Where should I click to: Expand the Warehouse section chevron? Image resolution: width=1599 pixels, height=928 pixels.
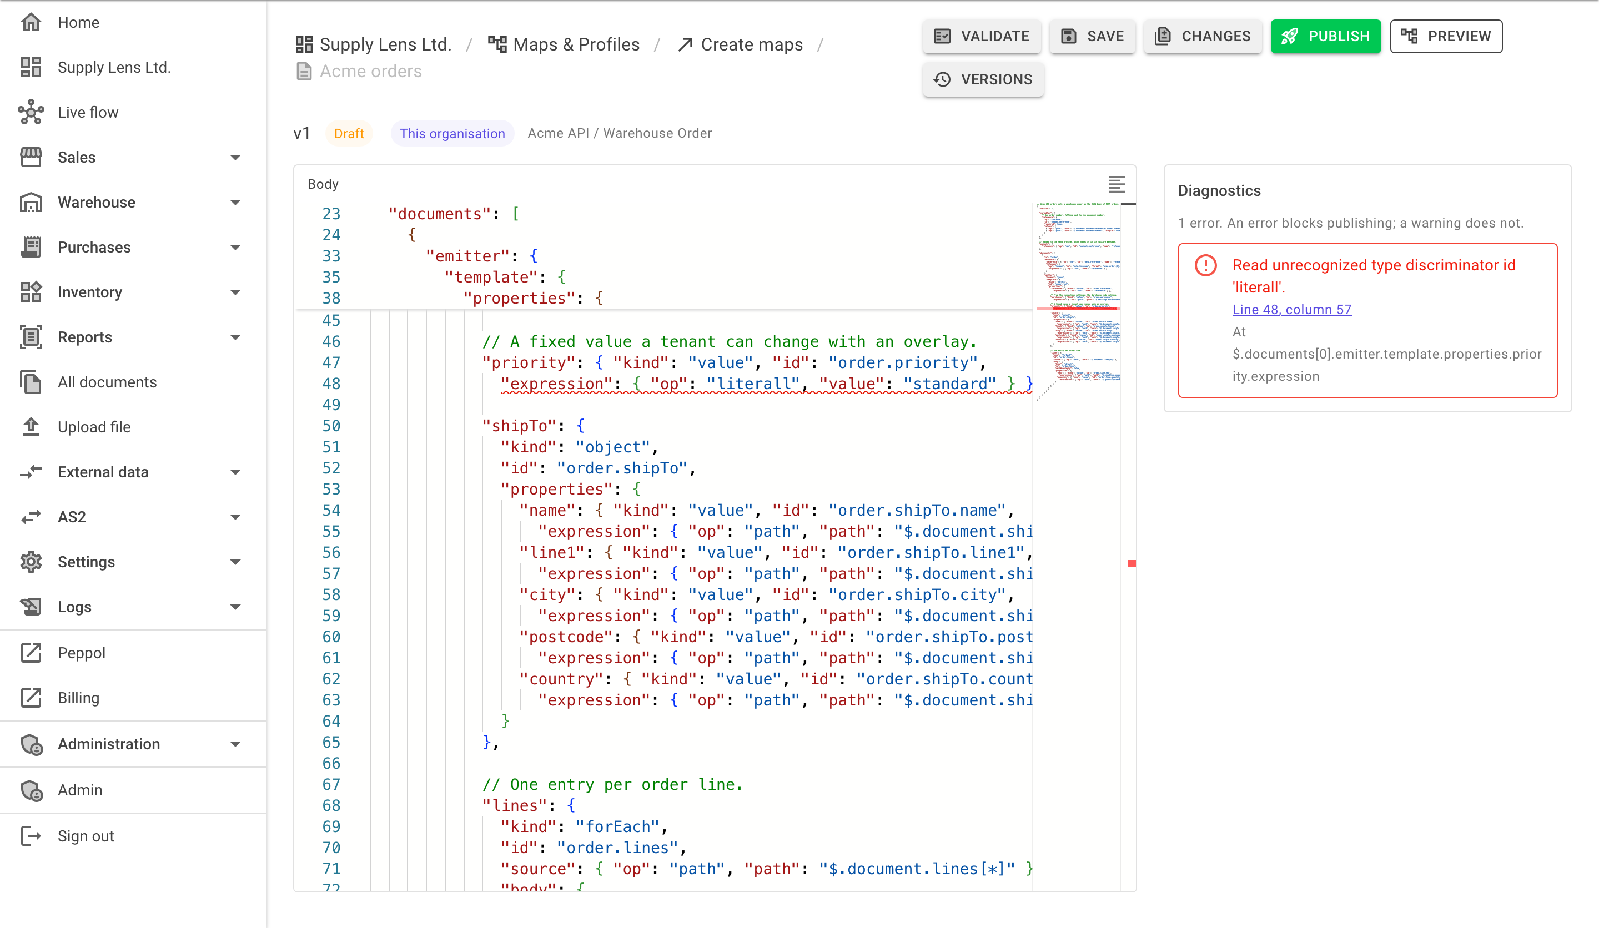point(235,203)
